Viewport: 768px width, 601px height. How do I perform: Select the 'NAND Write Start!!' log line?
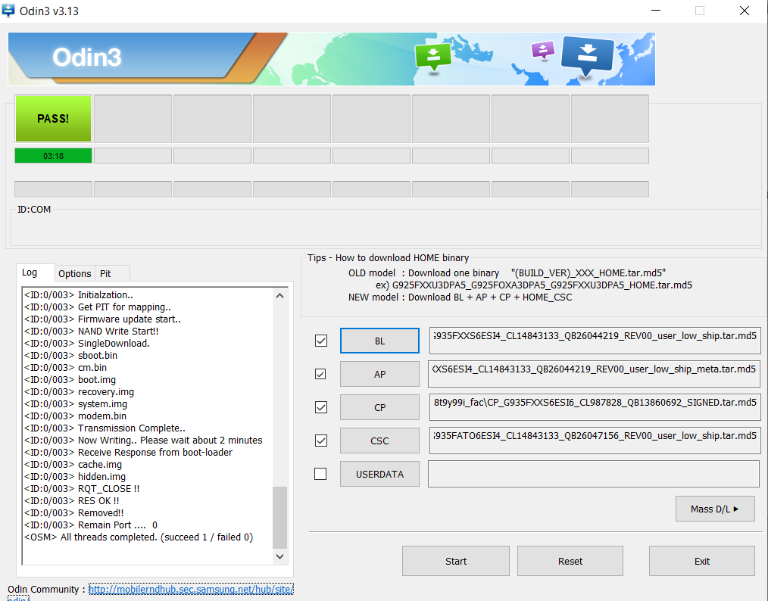click(91, 332)
